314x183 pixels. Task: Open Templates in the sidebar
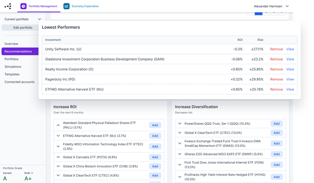[12, 74]
